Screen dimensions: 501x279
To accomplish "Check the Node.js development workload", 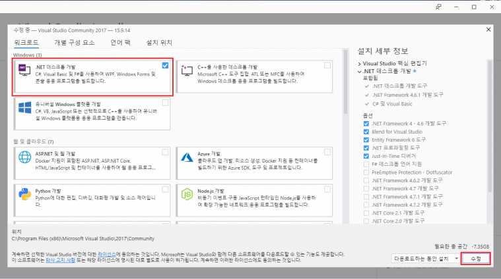I will [x=327, y=190].
